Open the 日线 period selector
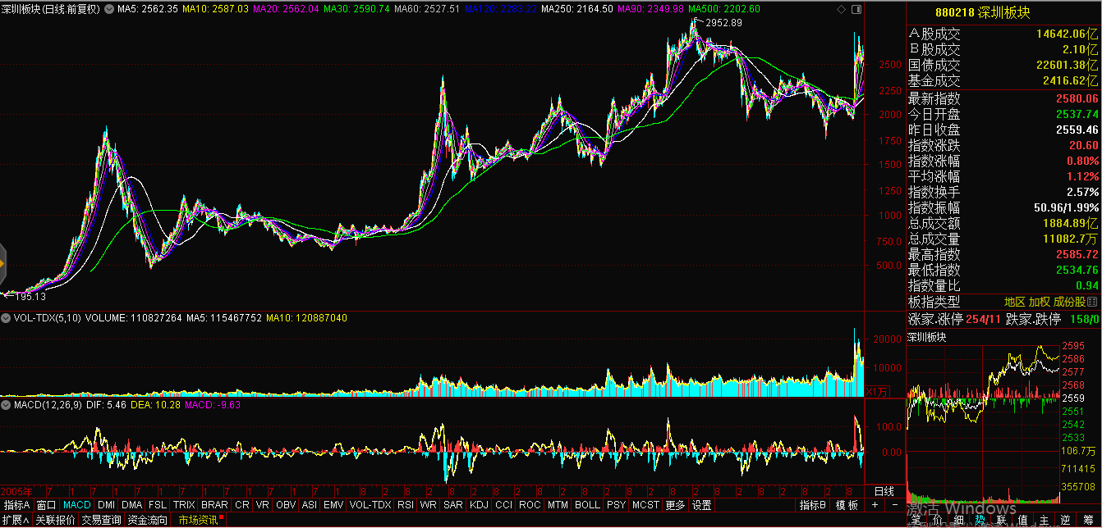This screenshot has width=1102, height=528. (x=884, y=491)
